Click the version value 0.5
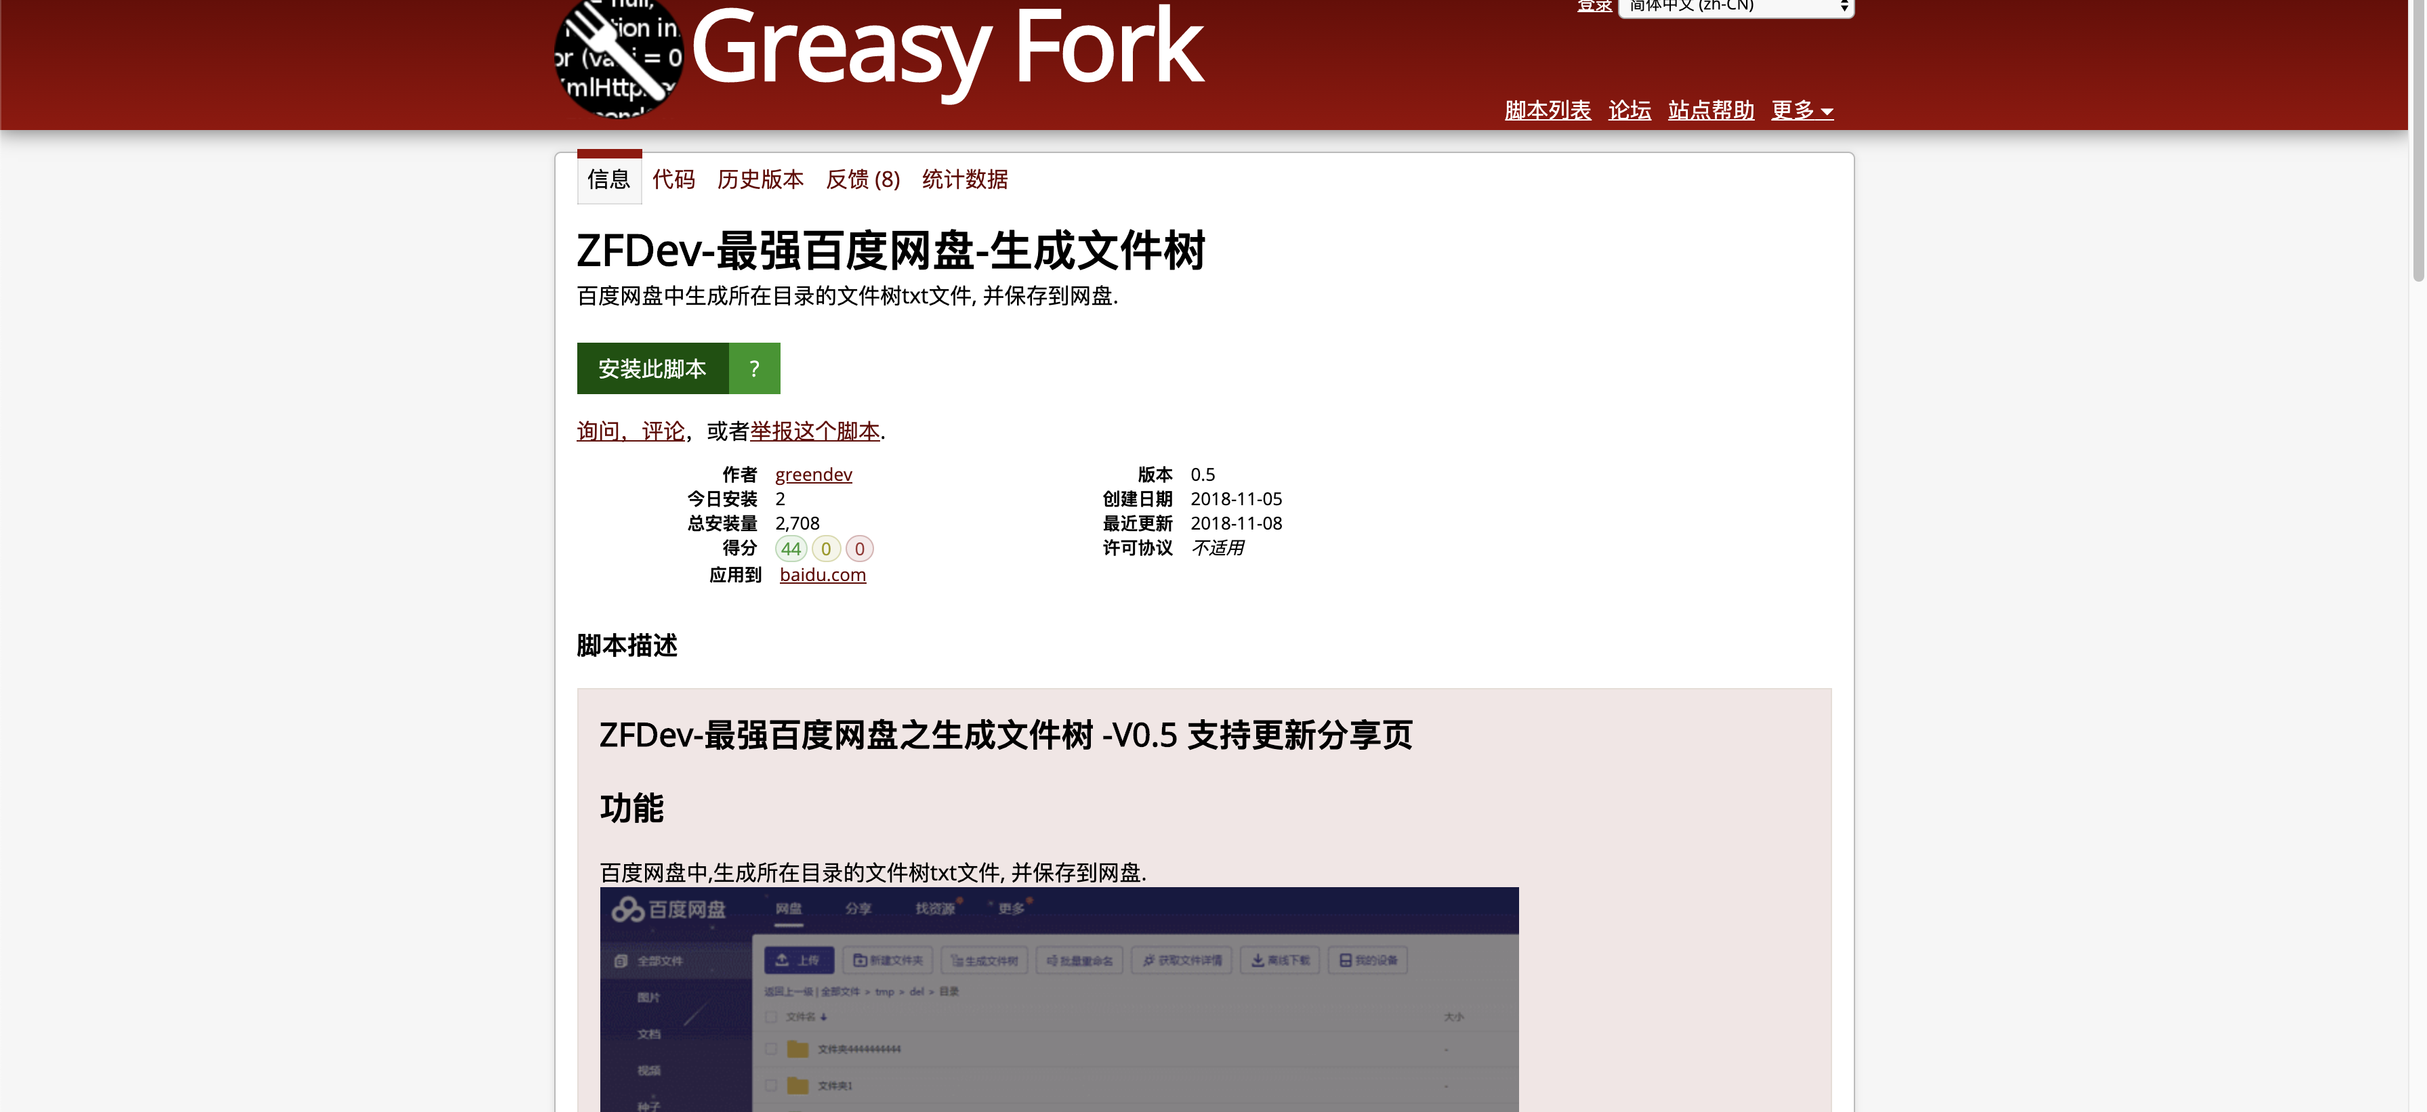Screen dimensions: 2427x1112 click(x=1202, y=475)
